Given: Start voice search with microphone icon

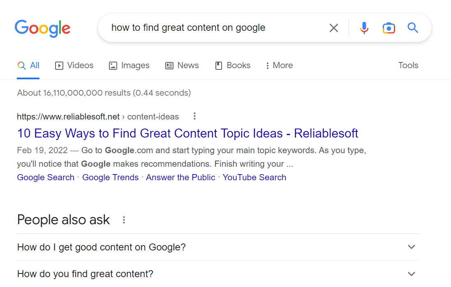Looking at the screenshot, I should click(364, 28).
